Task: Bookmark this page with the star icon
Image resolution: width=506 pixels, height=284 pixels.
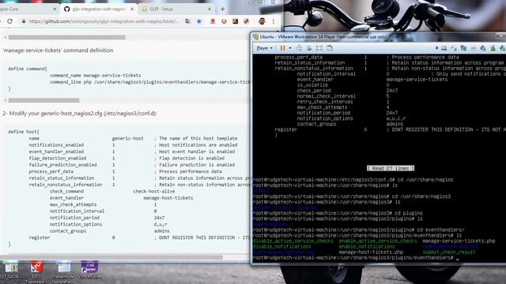Action: pyautogui.click(x=199, y=21)
